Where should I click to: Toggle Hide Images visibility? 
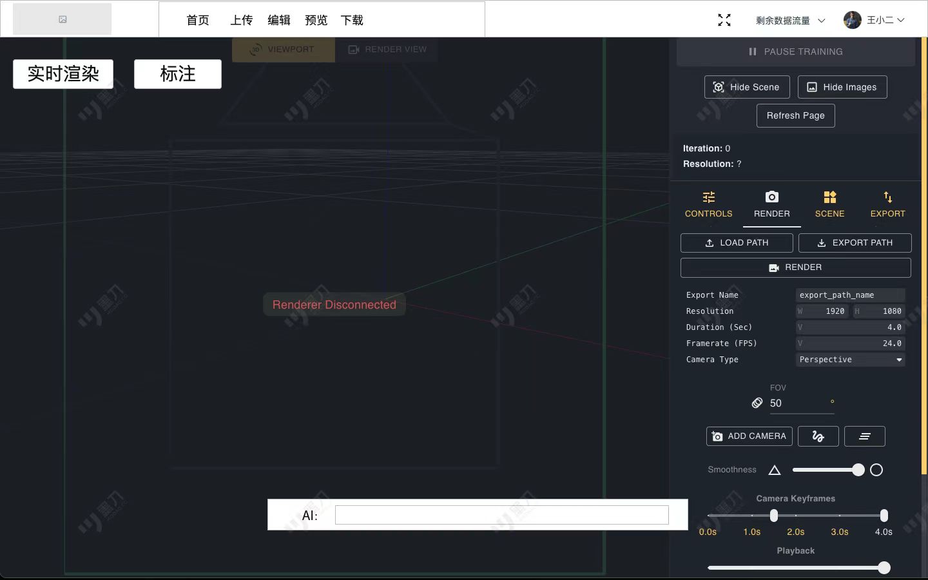(x=842, y=87)
